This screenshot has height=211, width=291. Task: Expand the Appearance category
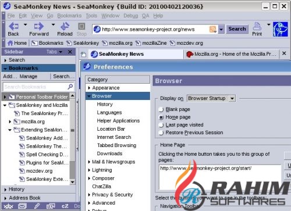89,88
